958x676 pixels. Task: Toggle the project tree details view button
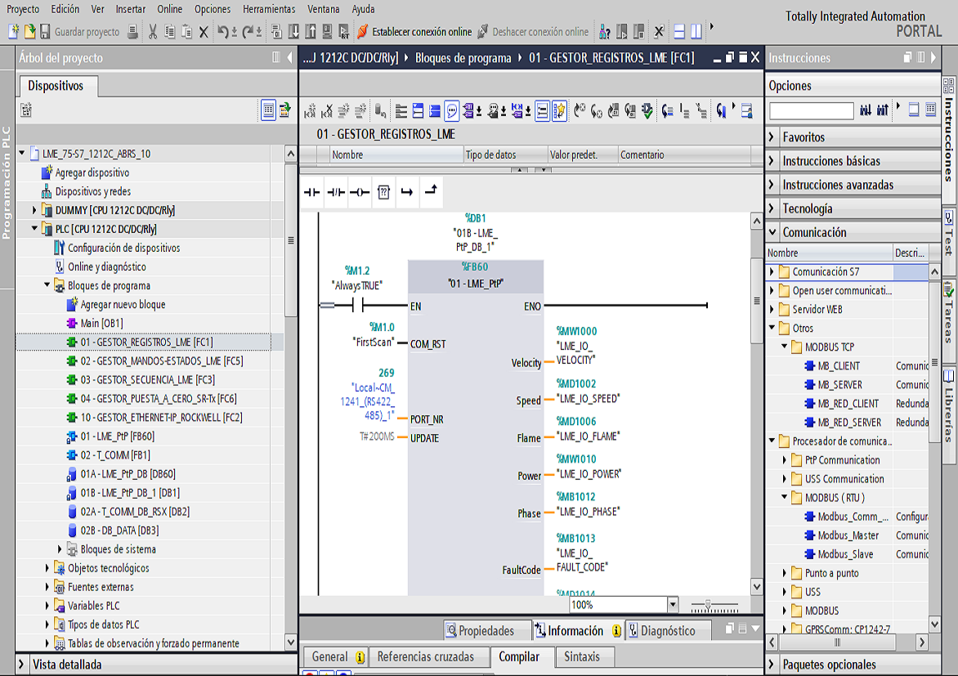[x=268, y=110]
